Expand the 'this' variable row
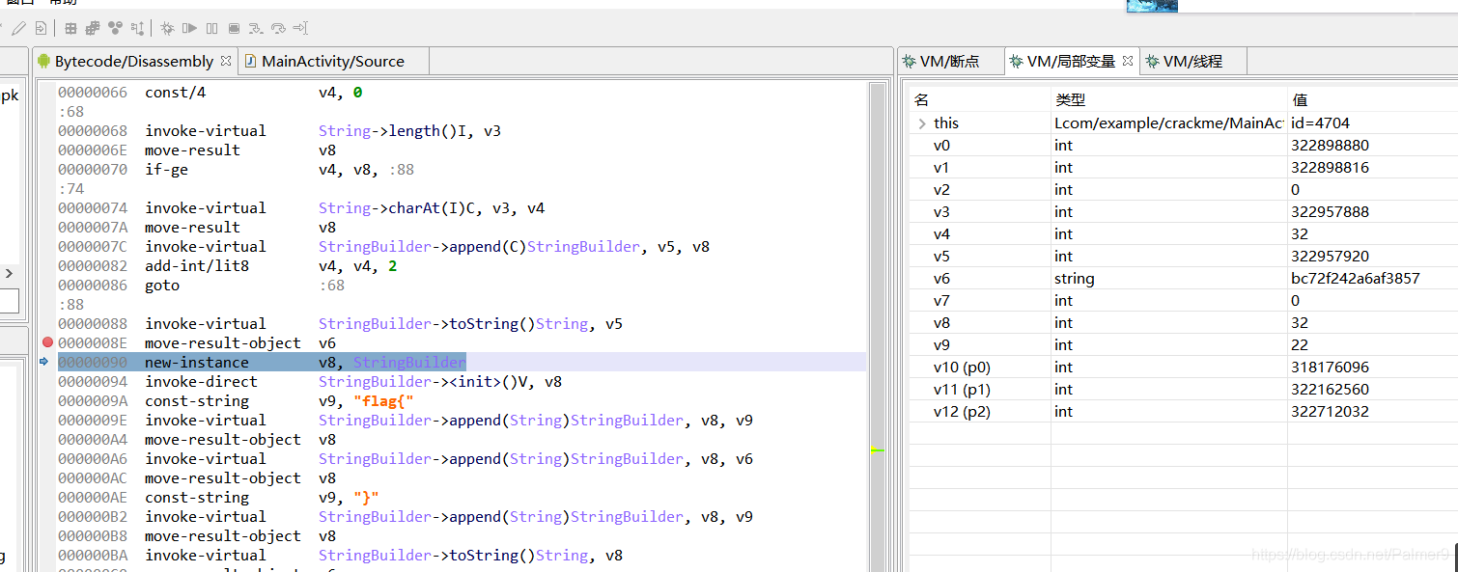 (922, 123)
